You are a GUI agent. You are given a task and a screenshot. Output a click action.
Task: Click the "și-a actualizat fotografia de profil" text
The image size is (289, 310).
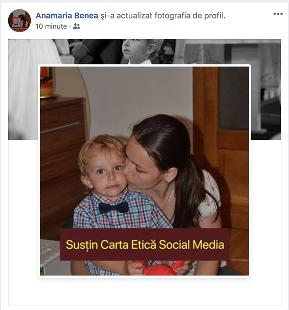[163, 16]
